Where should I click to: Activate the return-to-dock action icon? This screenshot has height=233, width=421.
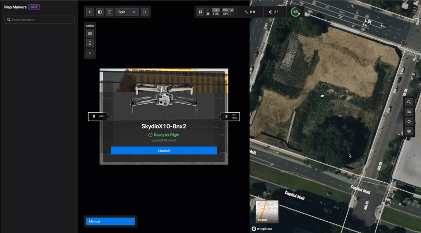pyautogui.click(x=90, y=43)
